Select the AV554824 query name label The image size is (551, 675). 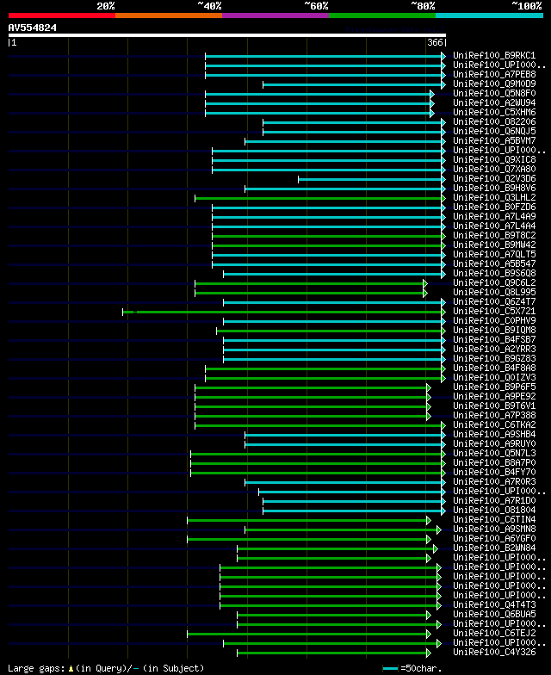coord(33,28)
